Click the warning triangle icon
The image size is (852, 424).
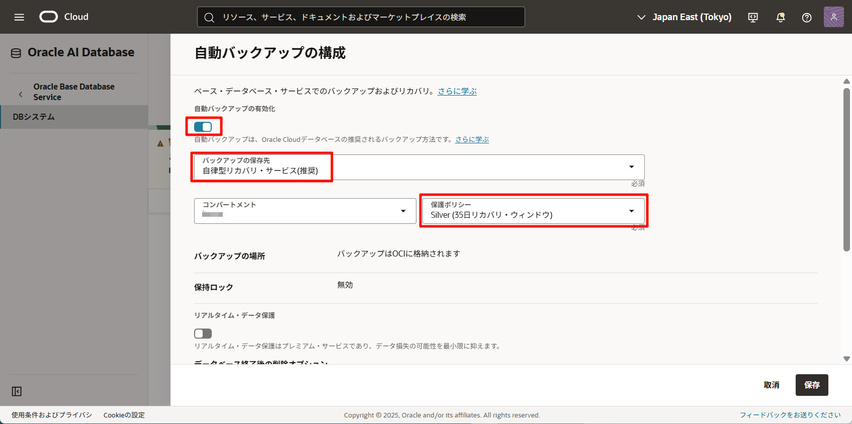(x=160, y=143)
